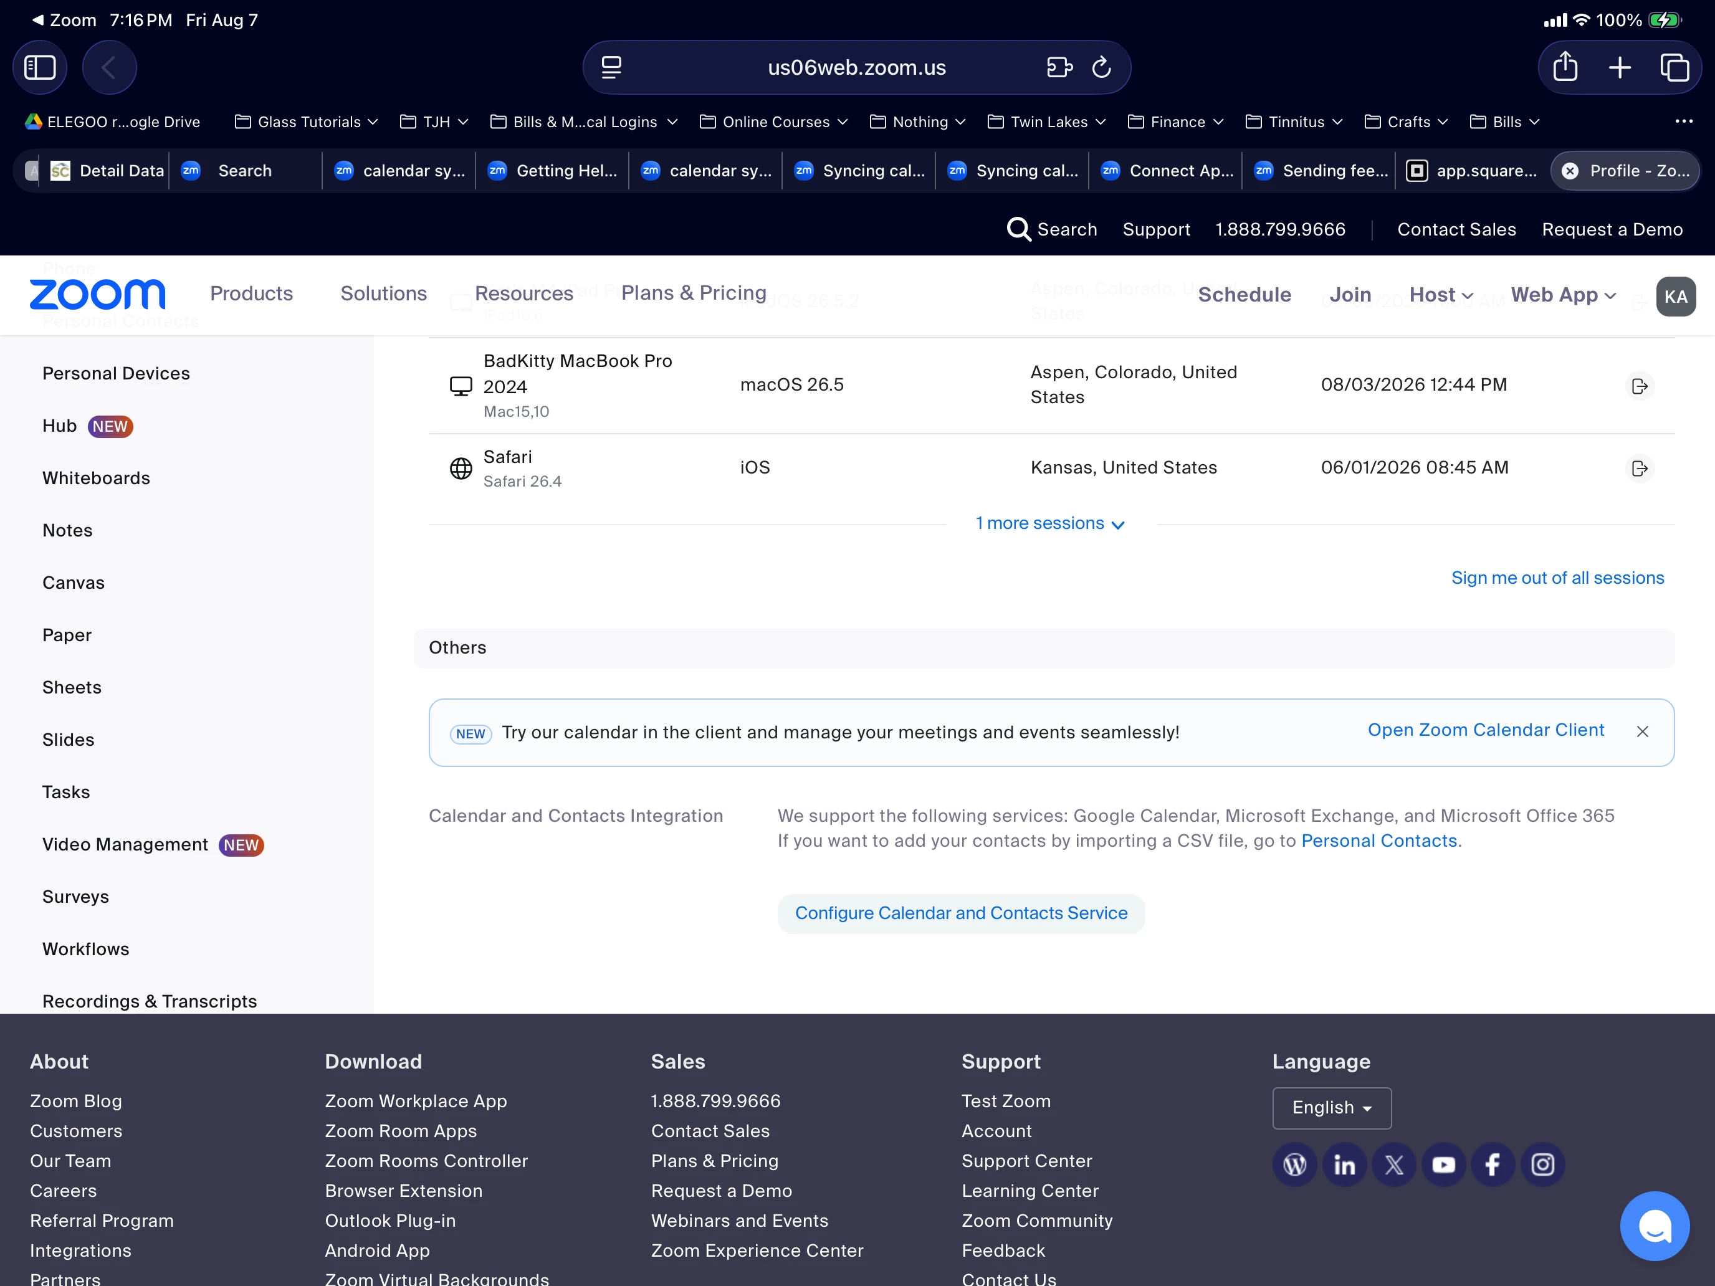Open the Web App dropdown
The height and width of the screenshot is (1286, 1715).
tap(1564, 295)
